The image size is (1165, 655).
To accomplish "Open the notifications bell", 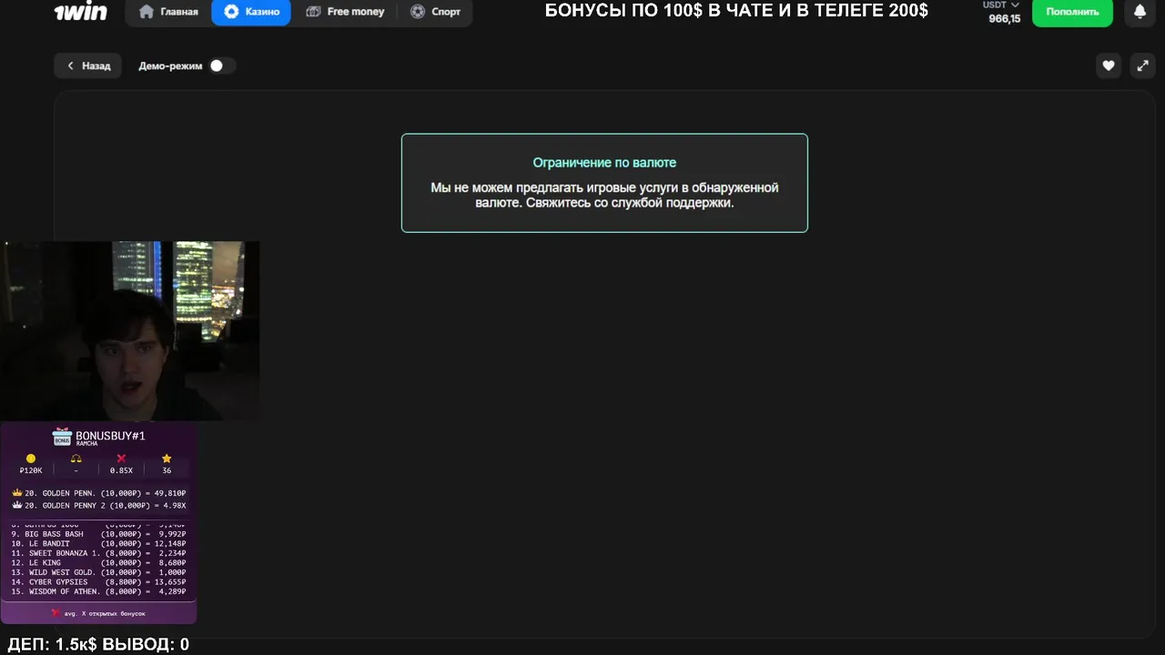I will 1140,12.
